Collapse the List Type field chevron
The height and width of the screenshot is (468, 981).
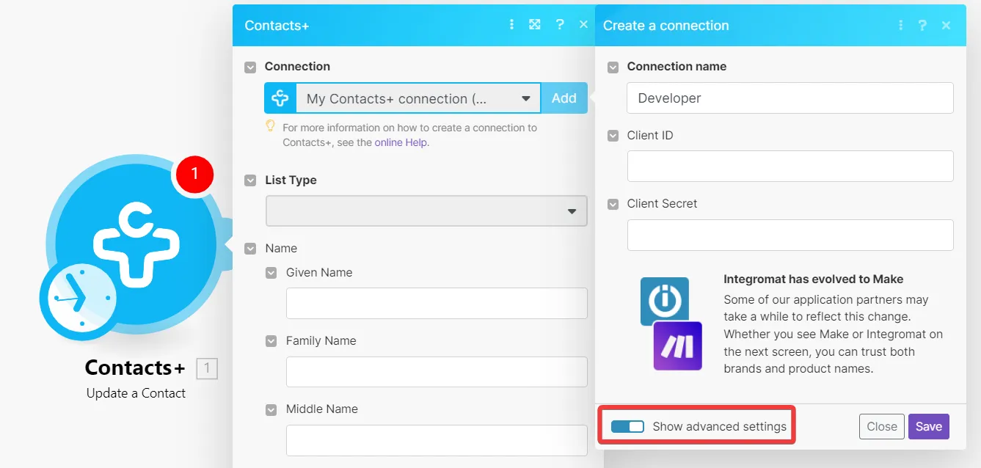point(251,180)
